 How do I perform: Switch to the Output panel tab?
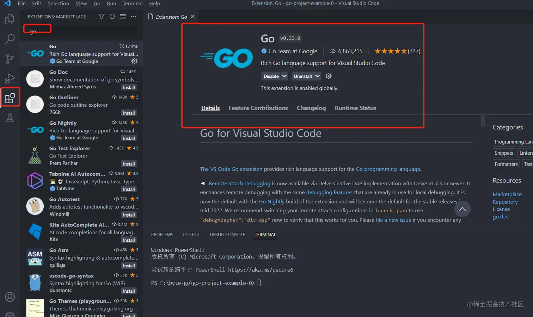pyautogui.click(x=191, y=235)
